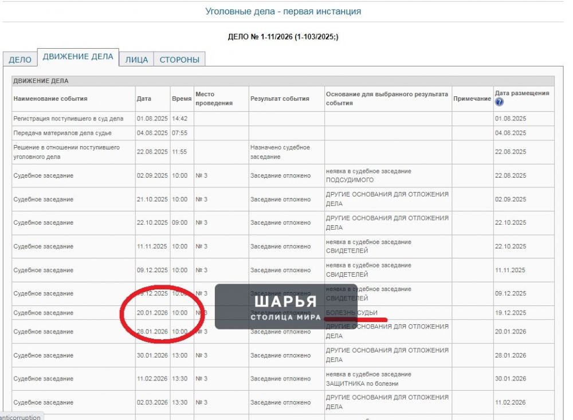Click the time value "13:00"
Screen dimensions: 573x420
tap(179, 356)
